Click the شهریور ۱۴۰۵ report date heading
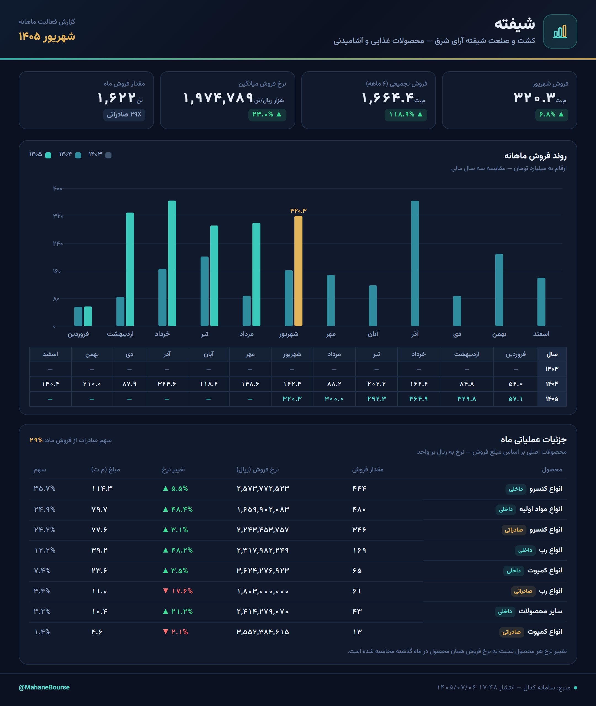The width and height of the screenshot is (596, 706). [47, 36]
